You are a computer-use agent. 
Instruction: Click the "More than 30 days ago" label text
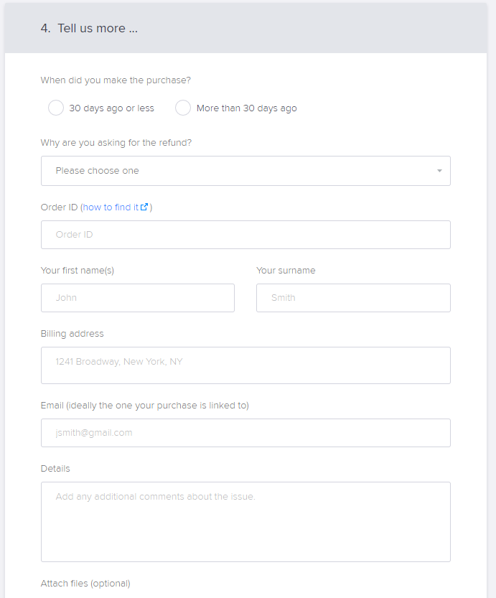pyautogui.click(x=247, y=108)
